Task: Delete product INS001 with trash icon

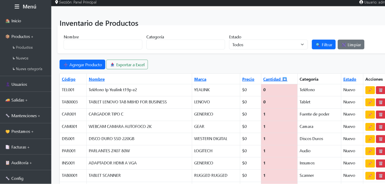Action: coord(380,163)
